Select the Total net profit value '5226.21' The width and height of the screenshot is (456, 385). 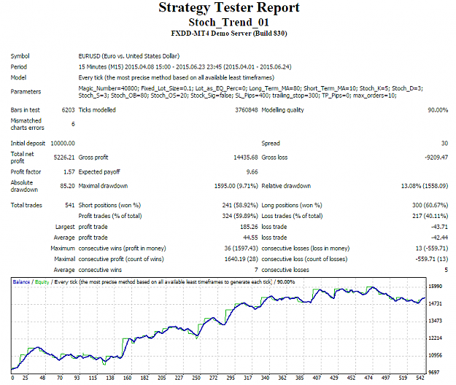pyautogui.click(x=64, y=157)
